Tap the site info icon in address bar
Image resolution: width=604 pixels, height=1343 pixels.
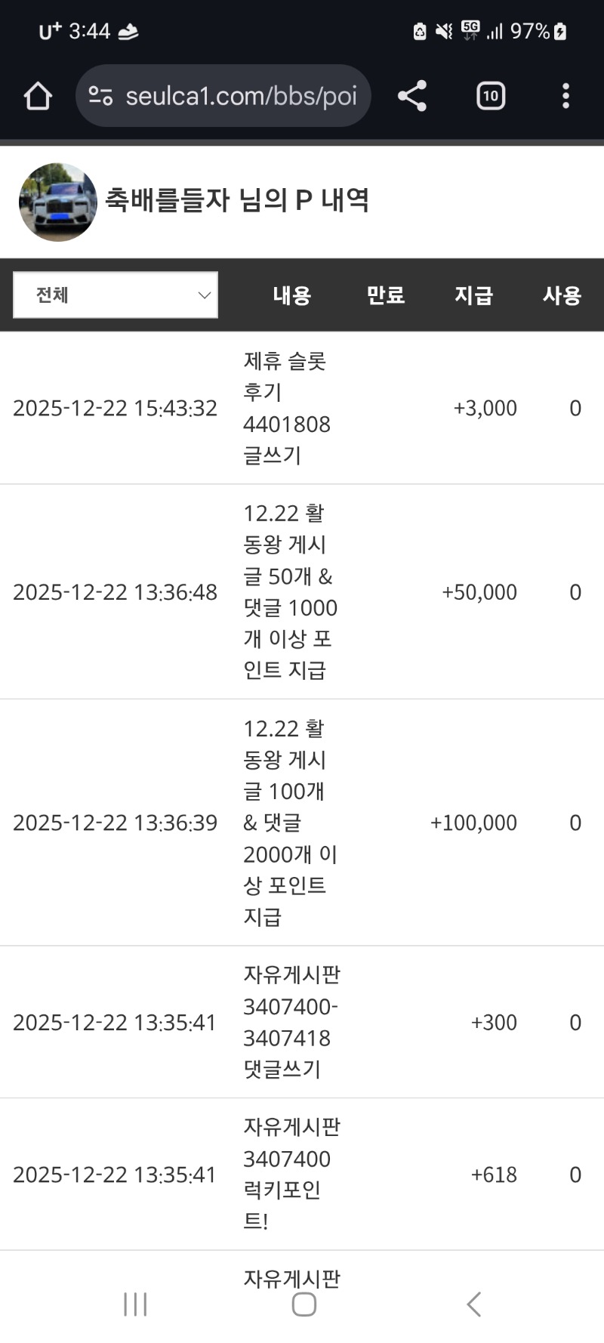click(x=100, y=96)
